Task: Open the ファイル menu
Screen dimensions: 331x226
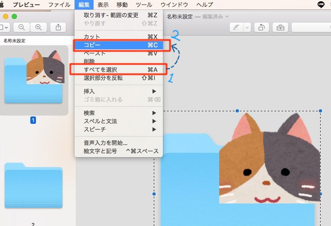Action: coord(59,4)
